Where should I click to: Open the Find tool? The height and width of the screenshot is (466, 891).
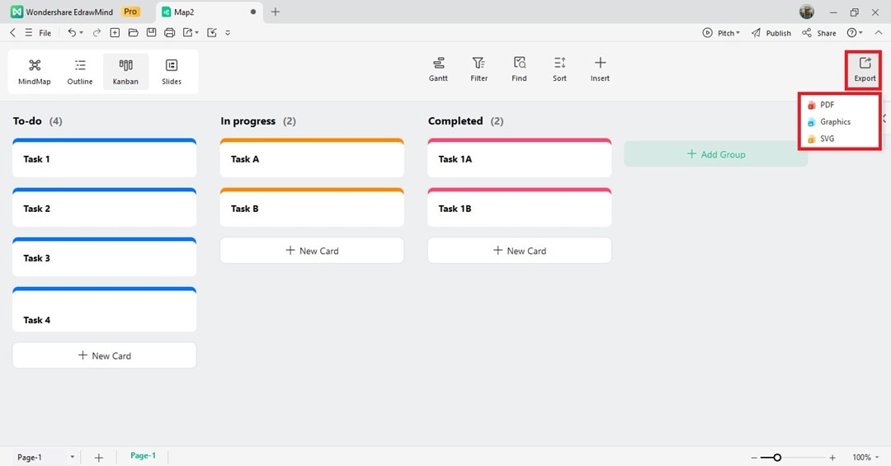(x=519, y=68)
